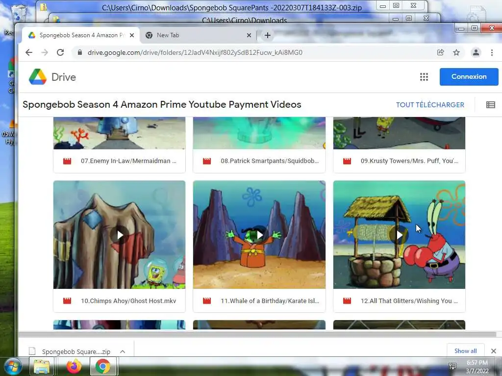Viewport: 502px width, 376px height.
Task: Click the Connexion sign-in button
Action: tap(469, 77)
